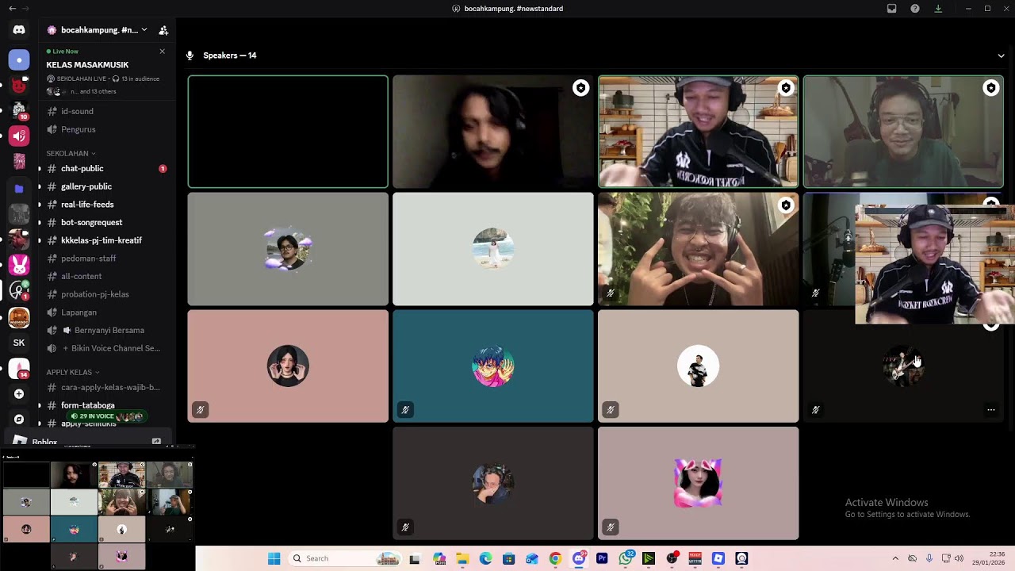Open the blue folder of servers

coord(19,189)
